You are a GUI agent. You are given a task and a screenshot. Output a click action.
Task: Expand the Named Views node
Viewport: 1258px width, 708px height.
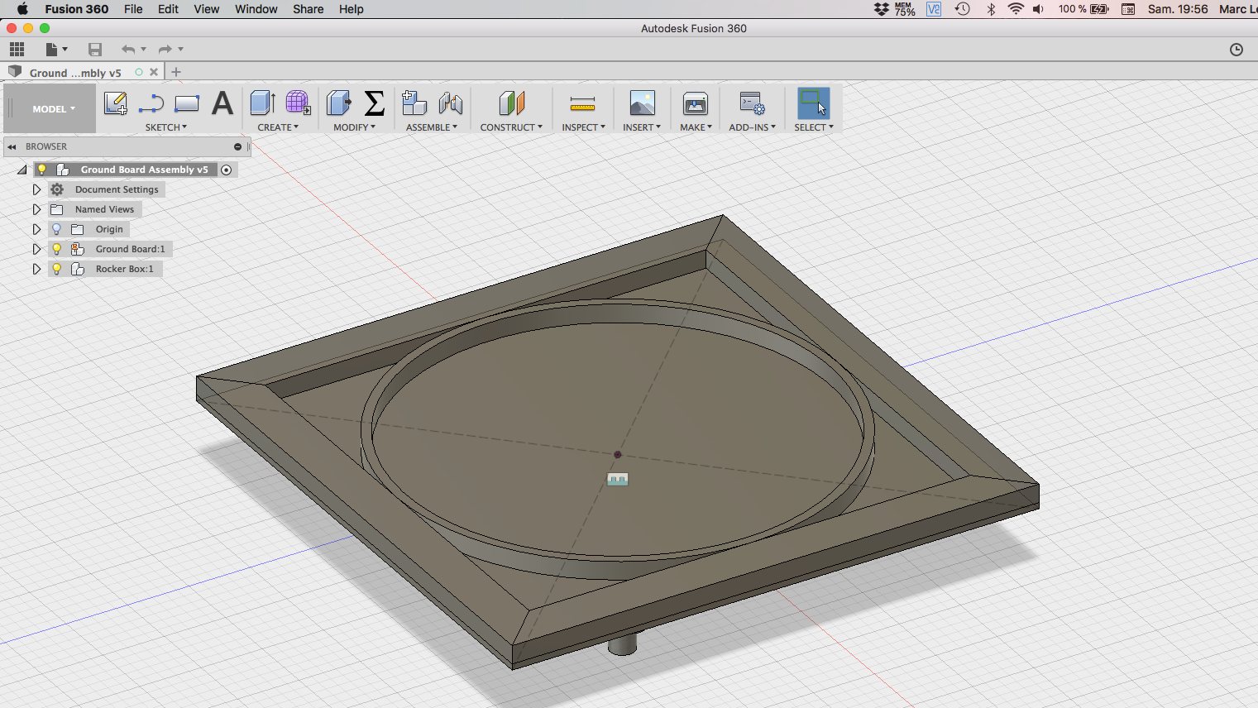[x=36, y=209]
